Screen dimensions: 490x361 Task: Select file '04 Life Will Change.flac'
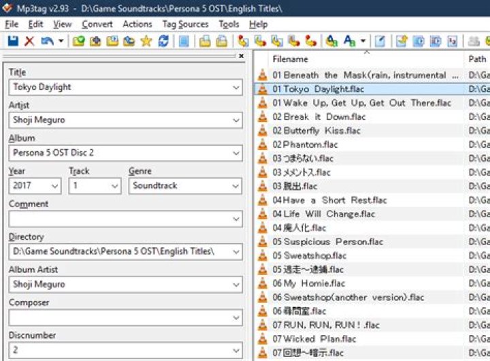click(323, 214)
